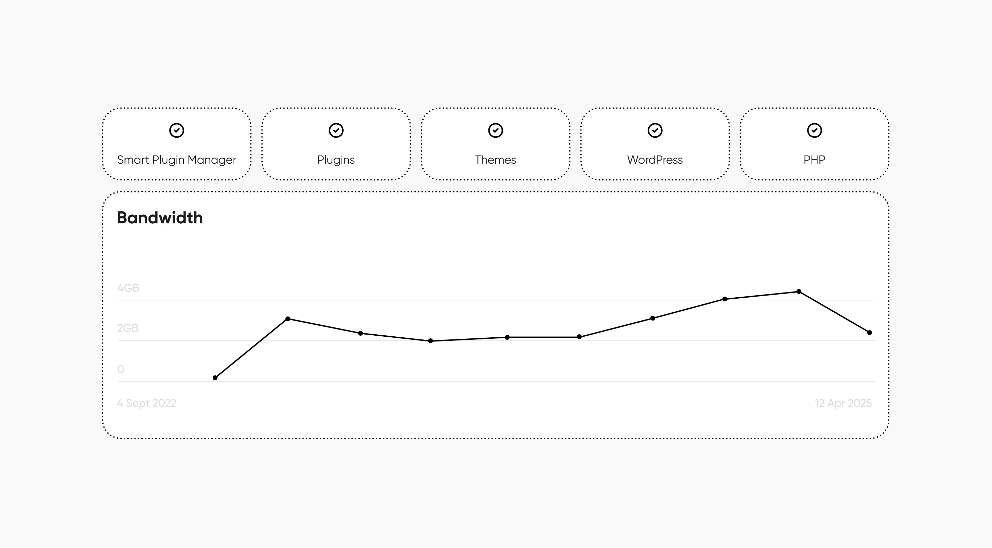
Task: Select the first data point at zero baseline
Action: pos(215,378)
